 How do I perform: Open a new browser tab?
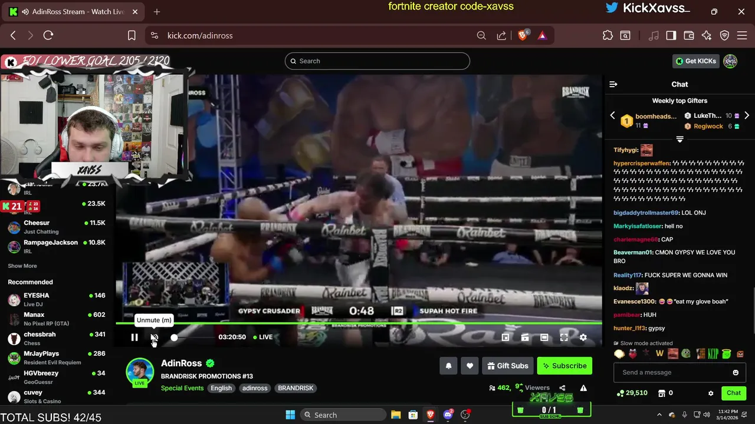coord(157,12)
